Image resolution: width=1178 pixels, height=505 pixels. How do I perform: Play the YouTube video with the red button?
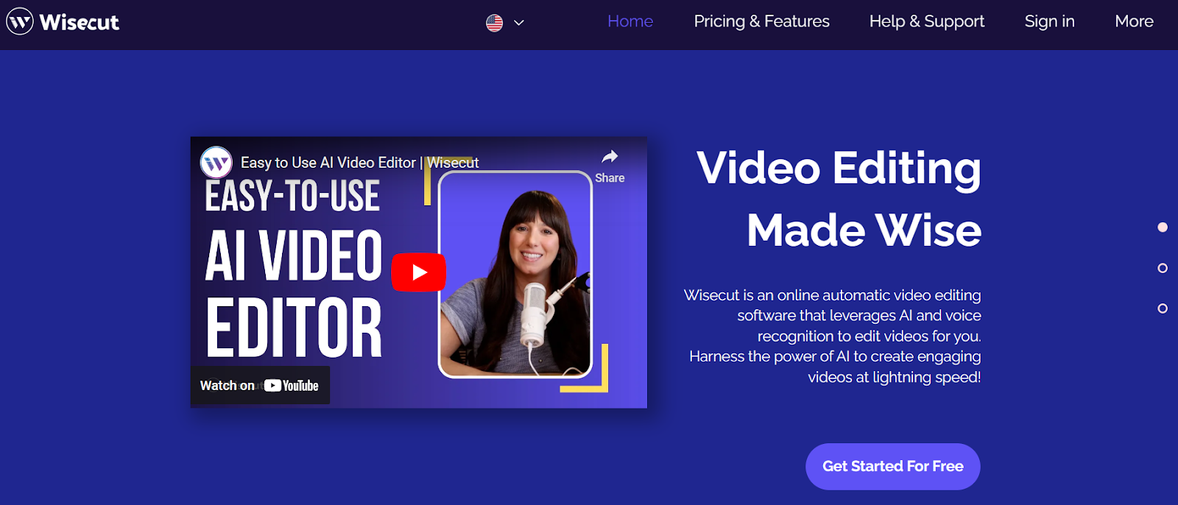click(419, 272)
